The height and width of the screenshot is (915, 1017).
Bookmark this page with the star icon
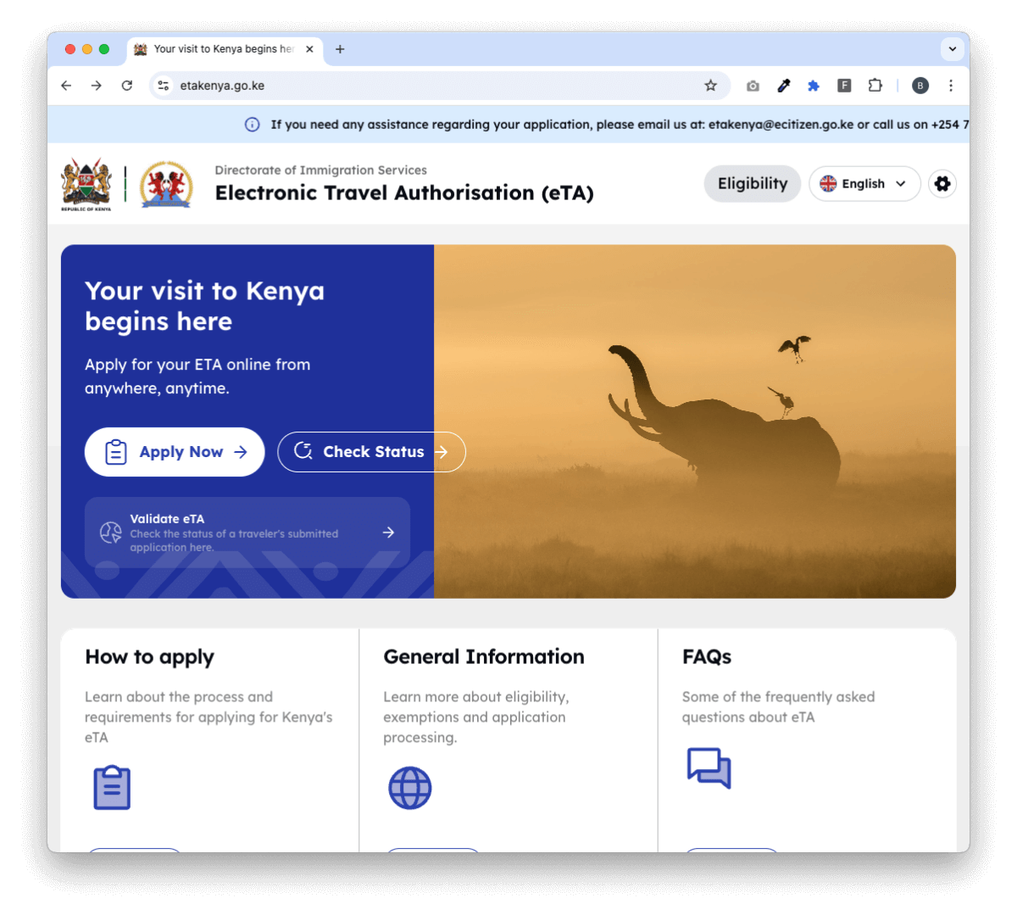[x=710, y=86]
